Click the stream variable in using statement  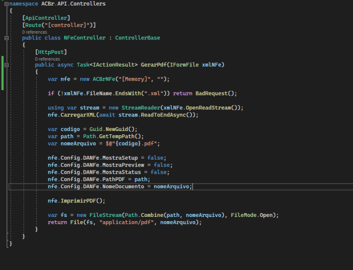click(89, 108)
